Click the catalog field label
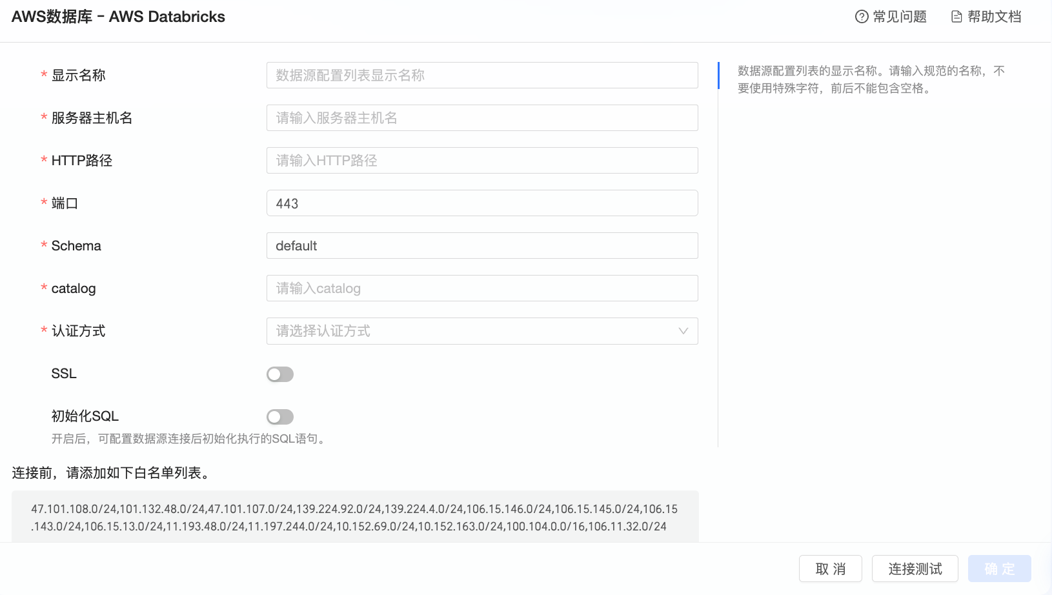Screen dimensions: 1052x595 [74, 288]
